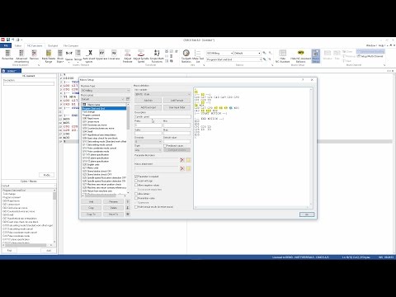Click the Remove block numbers icon
The height and width of the screenshot is (297, 396).
[34, 55]
